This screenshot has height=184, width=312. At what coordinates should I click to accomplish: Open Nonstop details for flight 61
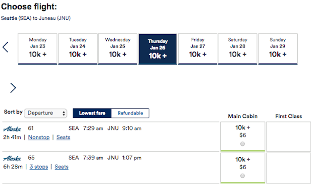click(x=39, y=137)
